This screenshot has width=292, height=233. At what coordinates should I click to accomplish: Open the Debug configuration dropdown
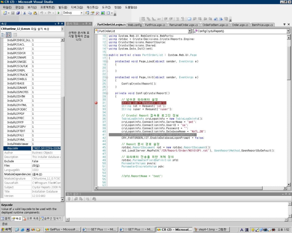tap(81, 13)
